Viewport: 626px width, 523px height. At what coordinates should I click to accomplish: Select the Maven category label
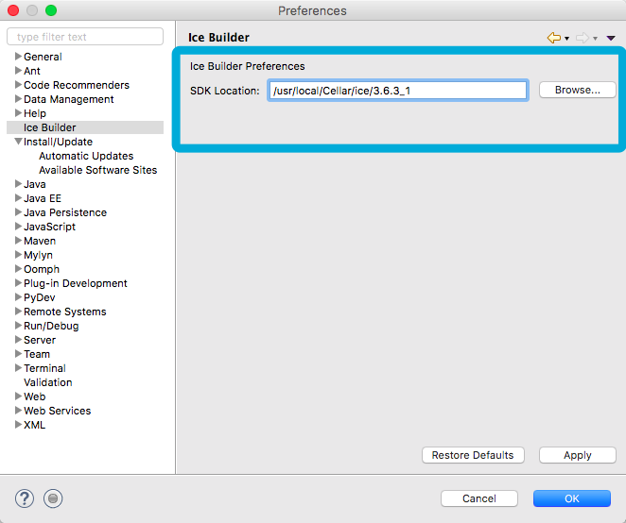40,241
